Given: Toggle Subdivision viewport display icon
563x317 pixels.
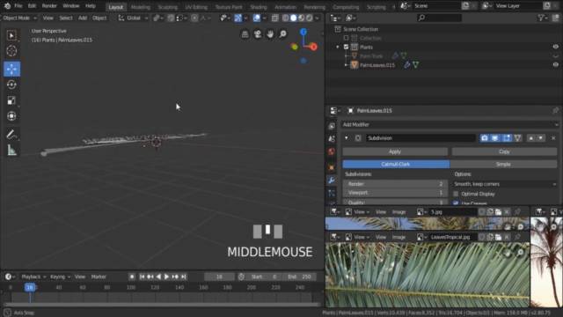Looking at the screenshot, I should 495,138.
